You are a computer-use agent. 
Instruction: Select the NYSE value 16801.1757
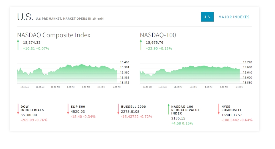click(232, 115)
